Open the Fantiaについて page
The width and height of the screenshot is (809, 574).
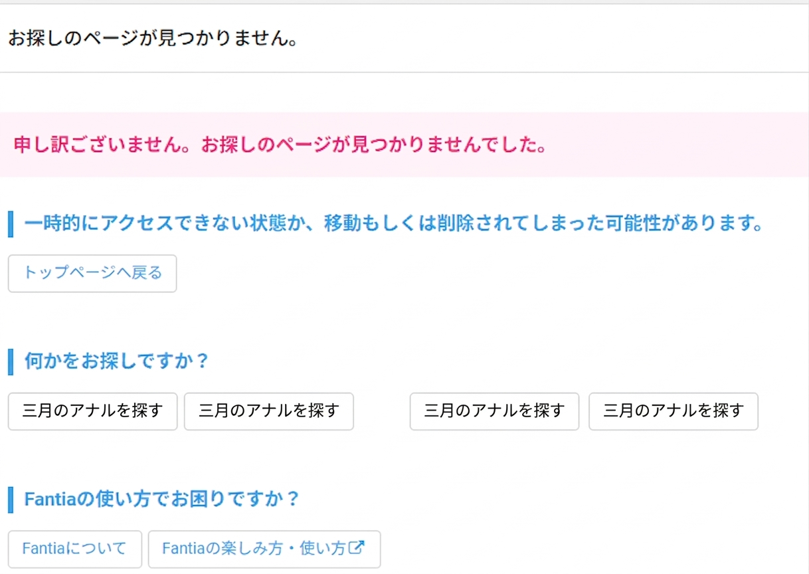pos(74,549)
